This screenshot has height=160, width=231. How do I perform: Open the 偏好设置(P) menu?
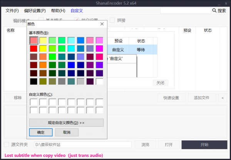click(35, 11)
